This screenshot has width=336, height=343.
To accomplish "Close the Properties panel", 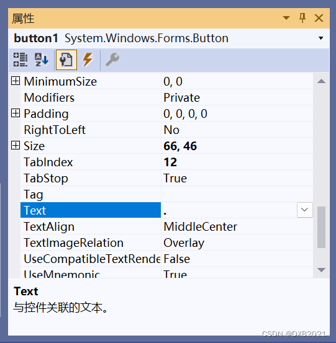I will point(319,18).
